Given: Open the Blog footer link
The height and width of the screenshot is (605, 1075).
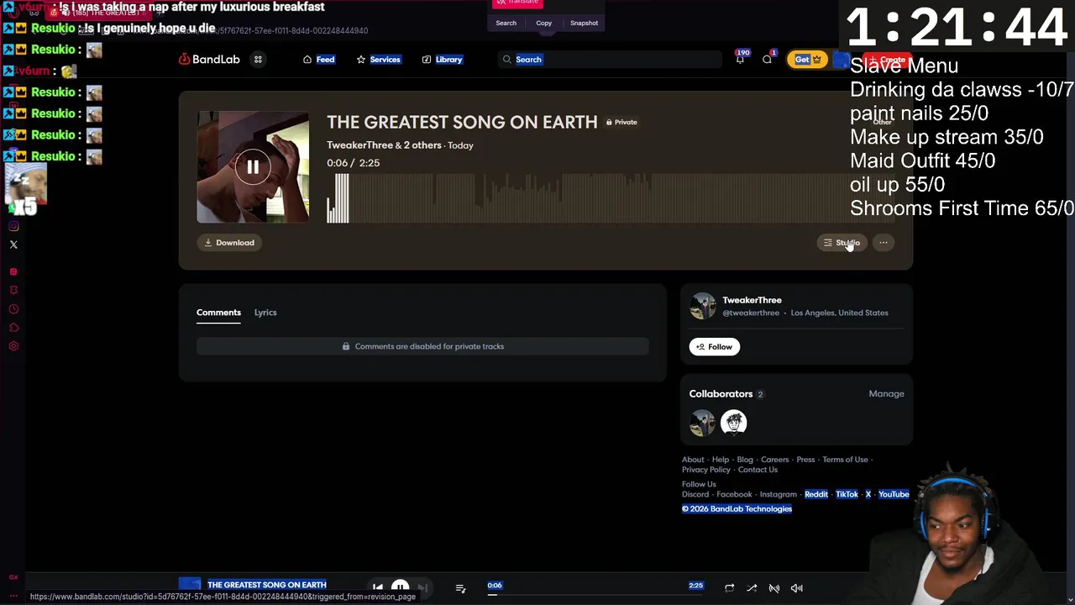Looking at the screenshot, I should click(745, 460).
